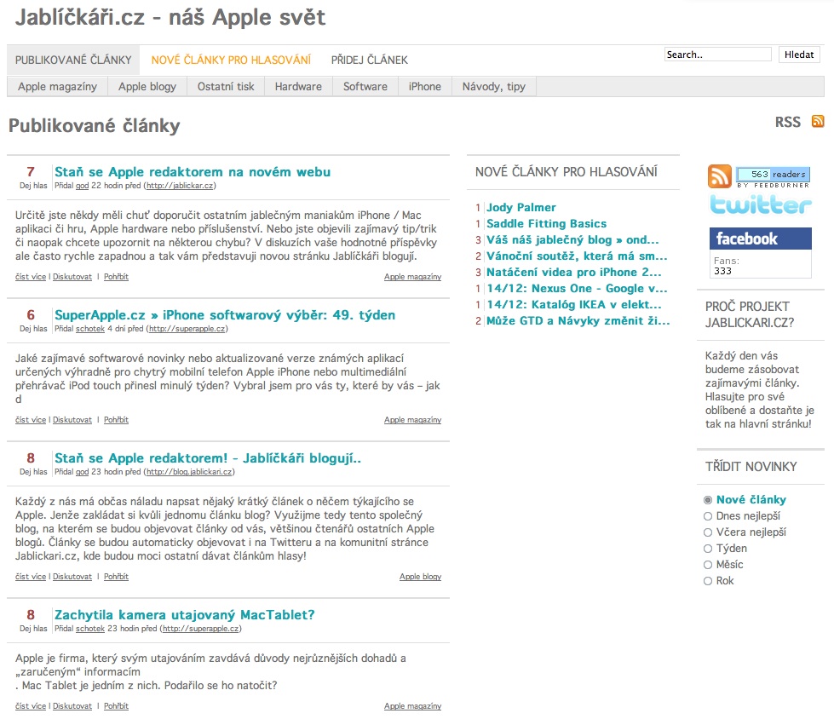Click the orange RSS feed icon beside RSS heading
Viewport: 834px width, 719px height.
point(818,121)
